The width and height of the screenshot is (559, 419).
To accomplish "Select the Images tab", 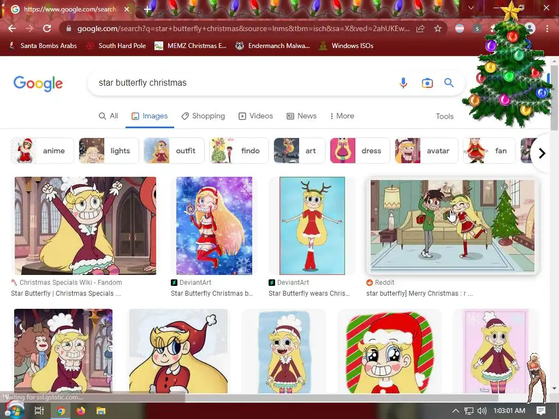I will tap(150, 116).
